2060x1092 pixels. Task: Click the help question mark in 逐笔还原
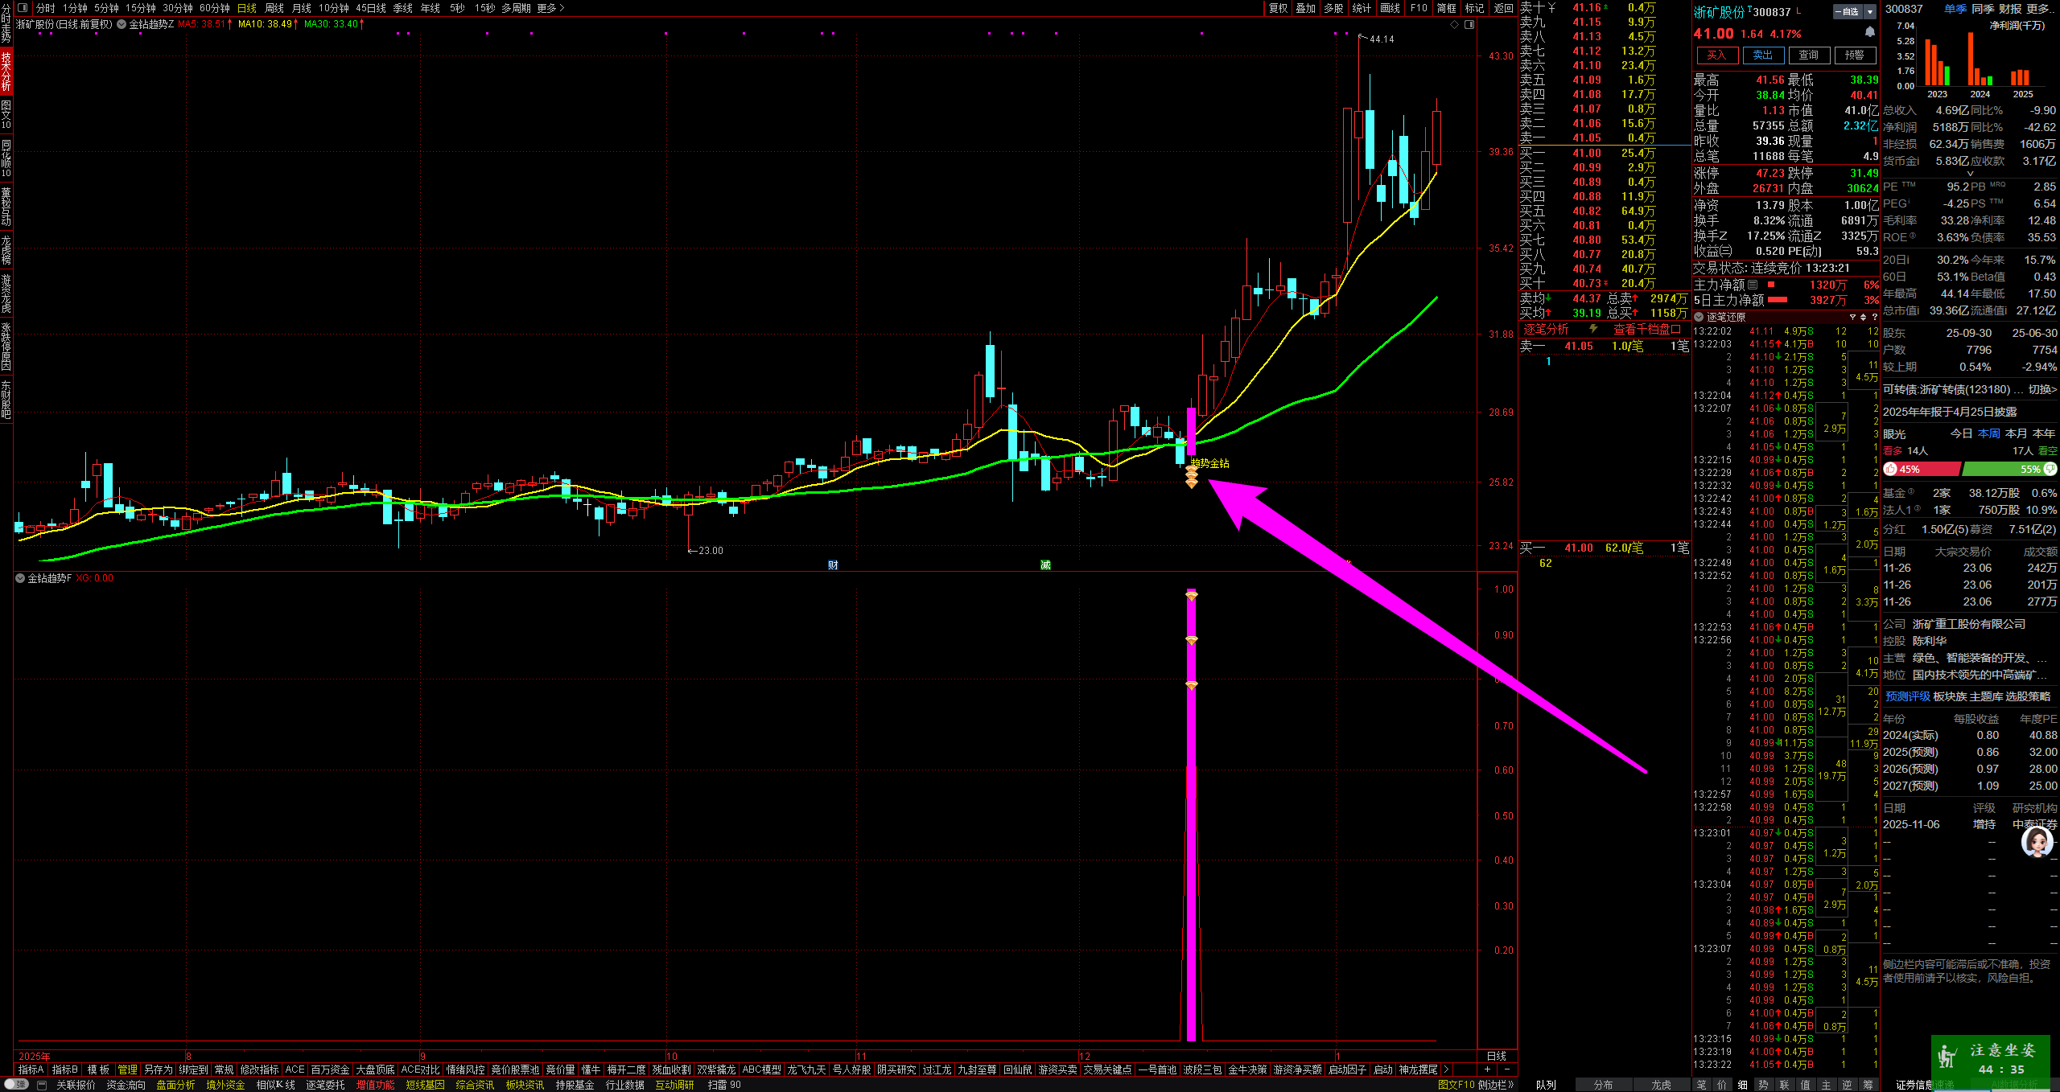1874,317
